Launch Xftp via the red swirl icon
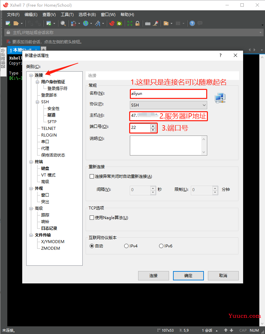This screenshot has height=334, width=265. tap(112, 23)
